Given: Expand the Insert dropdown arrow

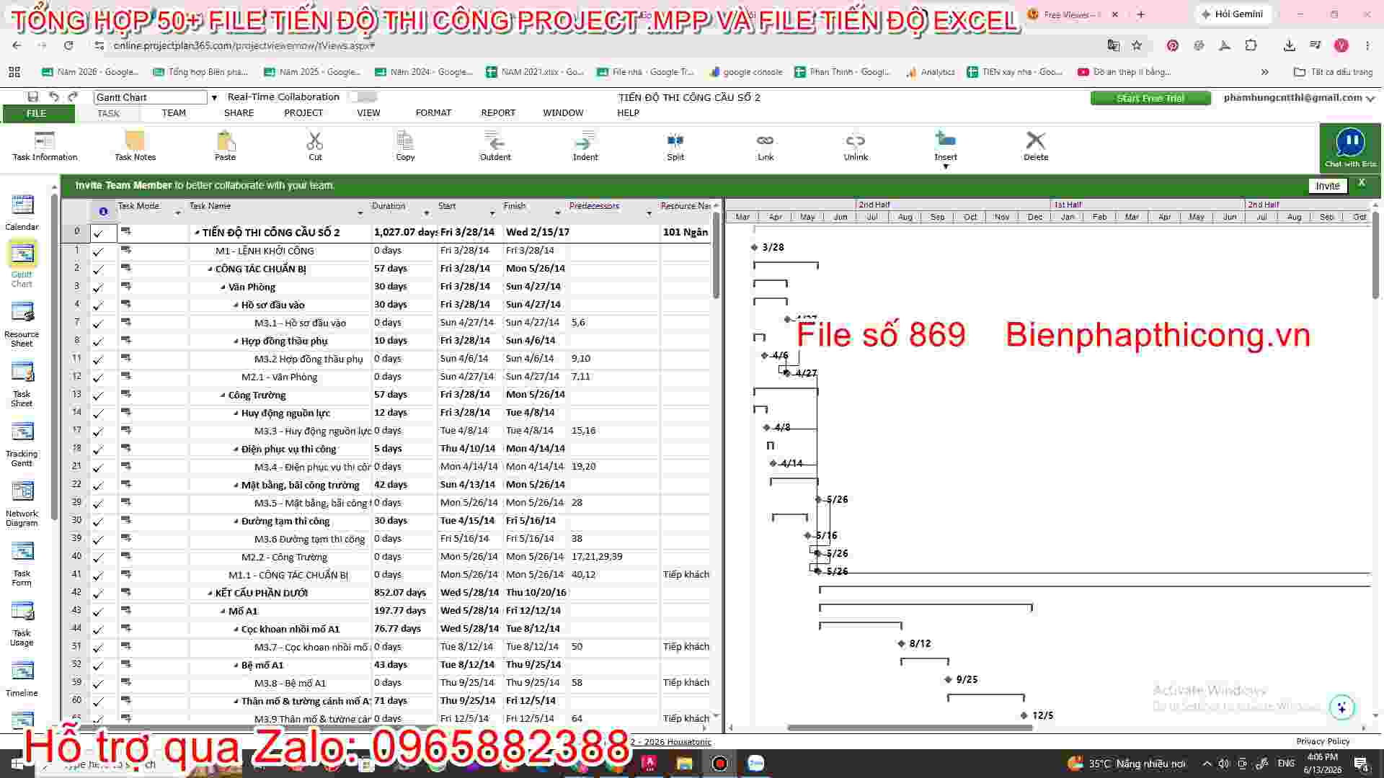Looking at the screenshot, I should 946,166.
